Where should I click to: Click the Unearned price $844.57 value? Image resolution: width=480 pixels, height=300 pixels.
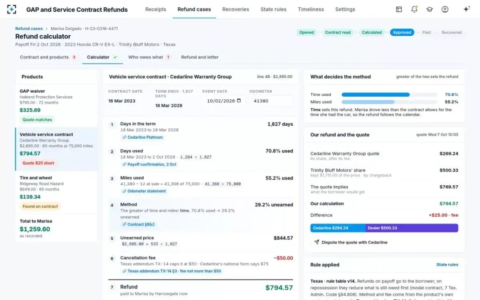283,238
